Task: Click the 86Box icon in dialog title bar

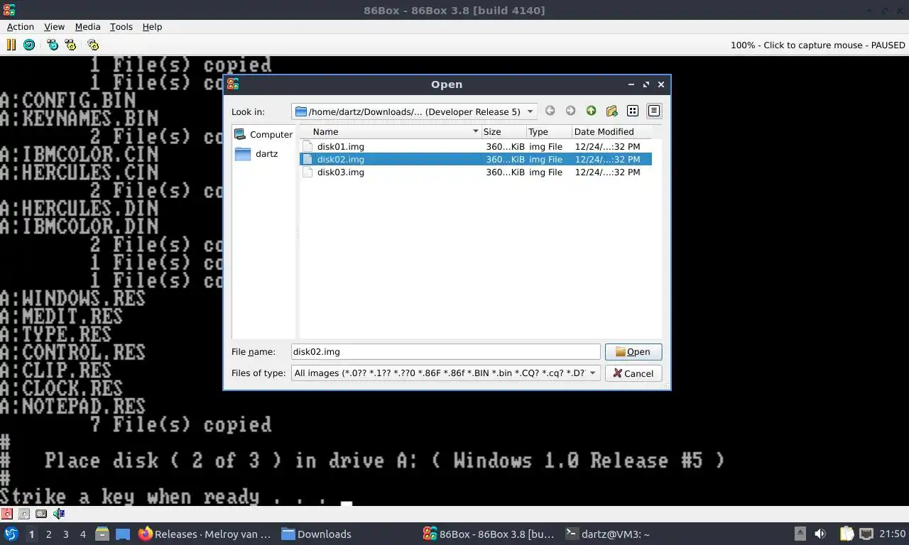Action: point(233,84)
